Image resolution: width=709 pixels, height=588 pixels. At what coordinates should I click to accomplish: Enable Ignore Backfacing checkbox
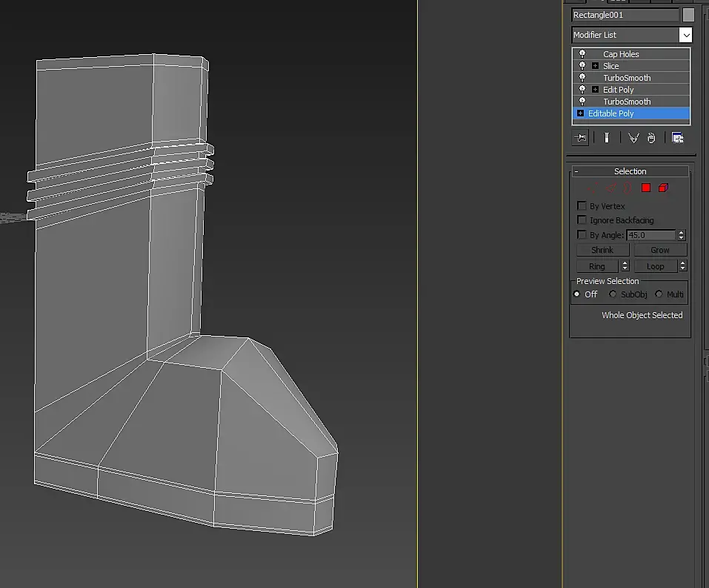tap(582, 220)
